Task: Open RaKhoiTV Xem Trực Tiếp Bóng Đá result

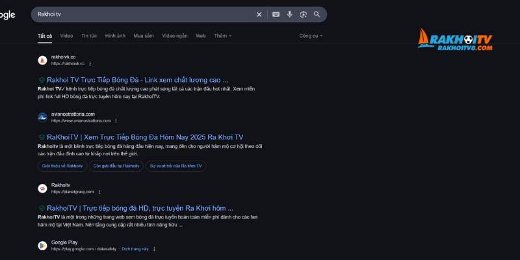Action: pyautogui.click(x=145, y=137)
